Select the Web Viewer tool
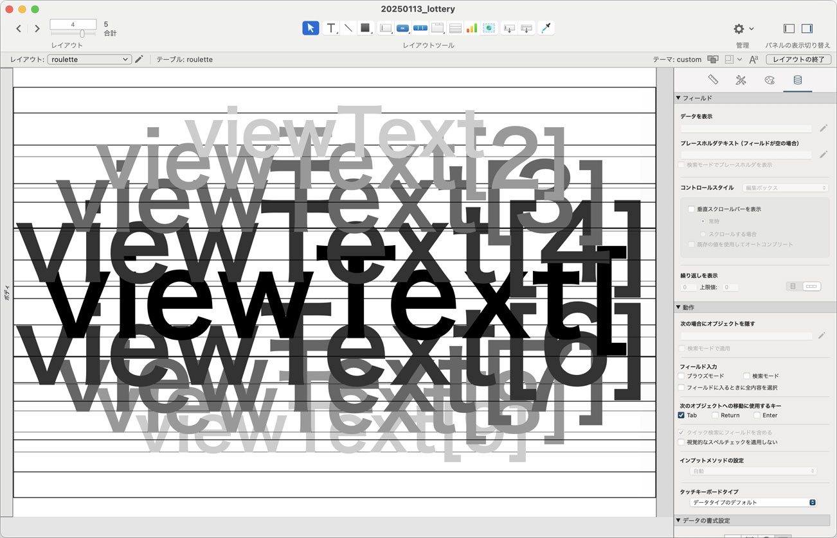The width and height of the screenshot is (837, 538). [x=489, y=28]
